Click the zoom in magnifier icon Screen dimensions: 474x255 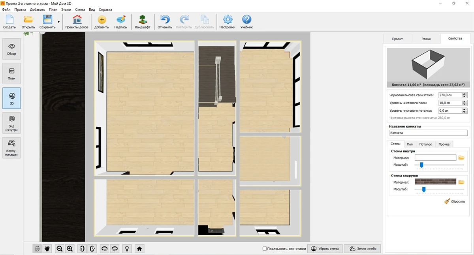(x=70, y=249)
